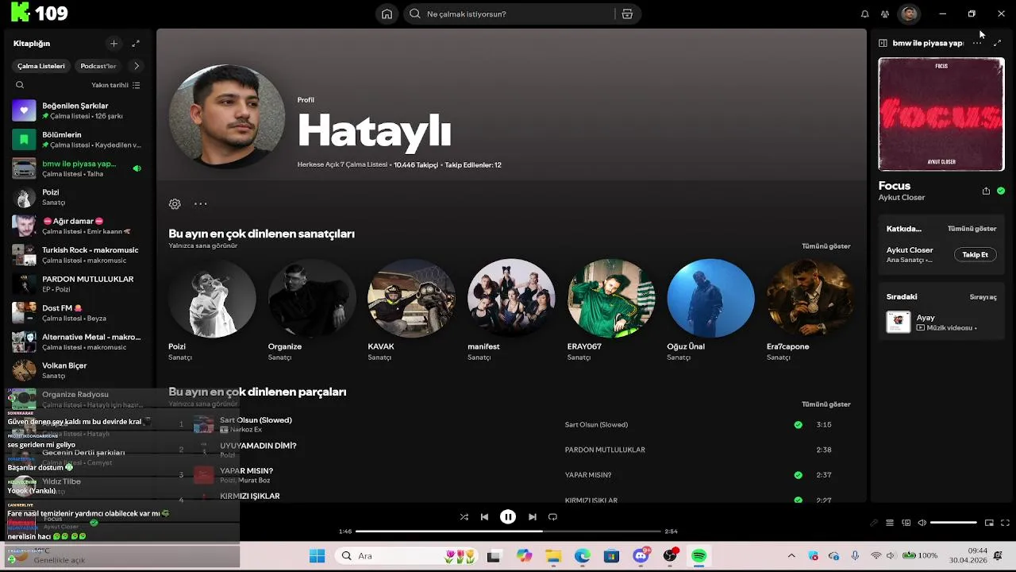Open Now Playing panel more options
The width and height of the screenshot is (1016, 572).
[x=977, y=43]
